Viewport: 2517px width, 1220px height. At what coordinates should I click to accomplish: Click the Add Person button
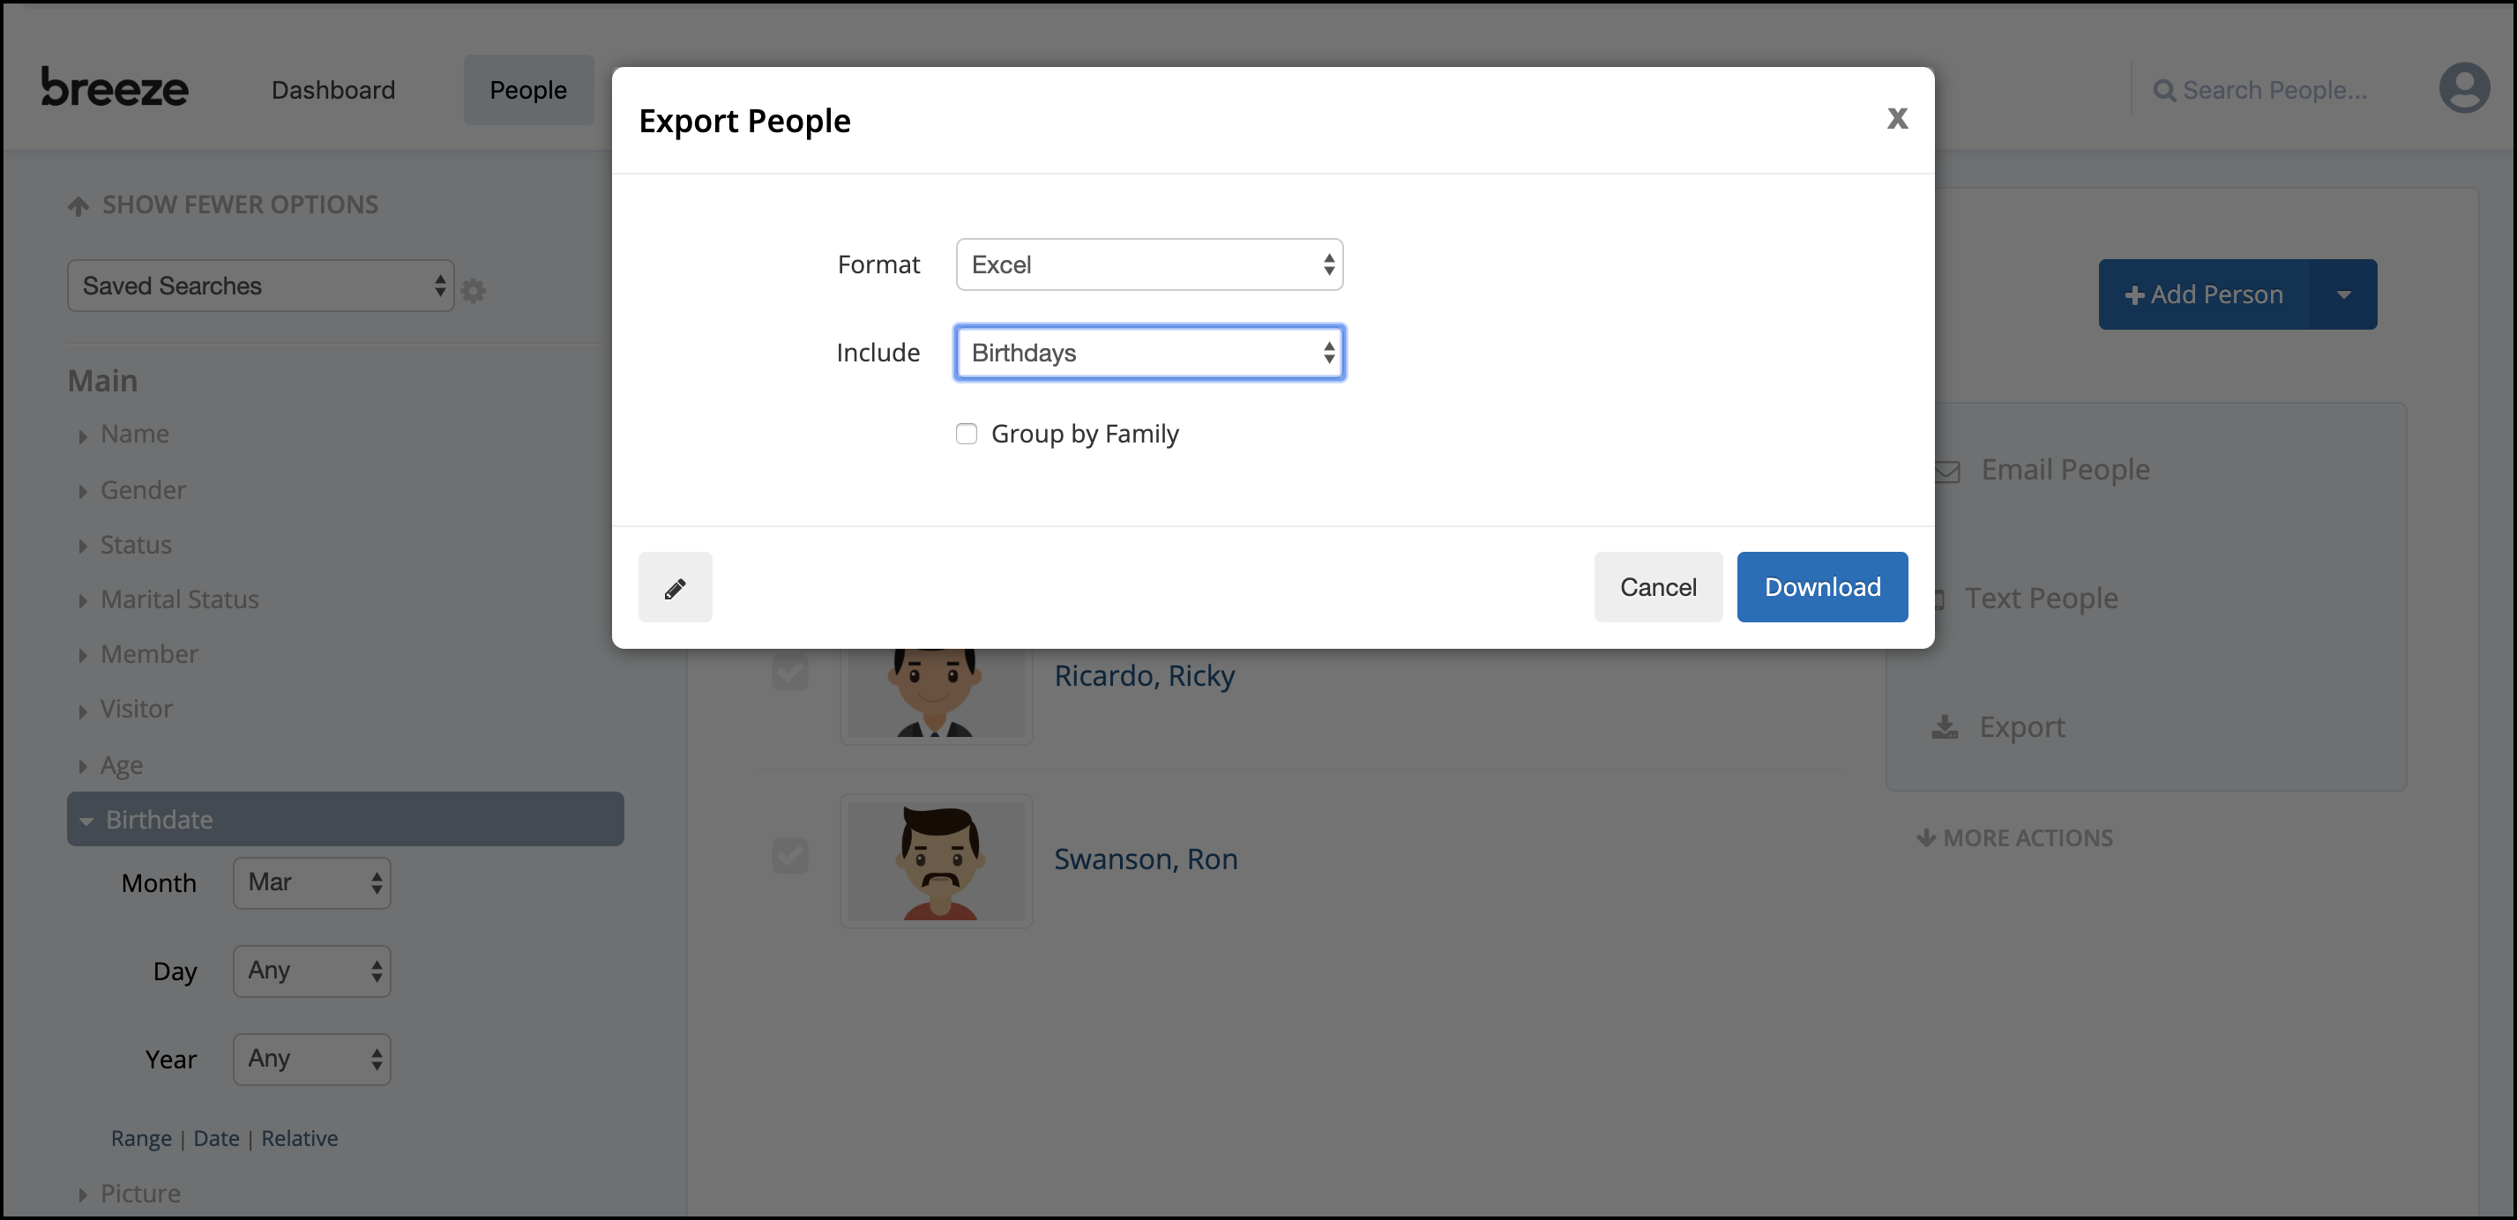[2203, 294]
